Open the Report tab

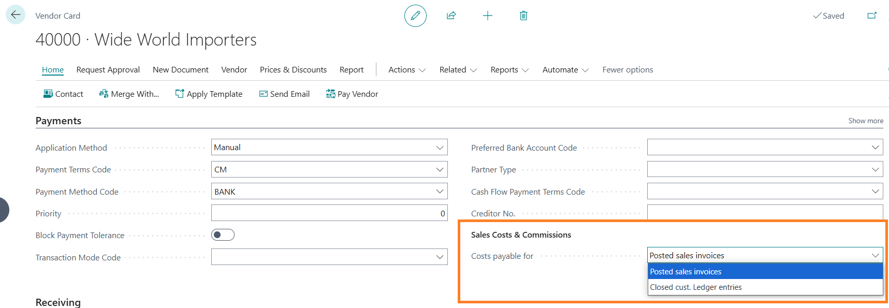point(352,70)
